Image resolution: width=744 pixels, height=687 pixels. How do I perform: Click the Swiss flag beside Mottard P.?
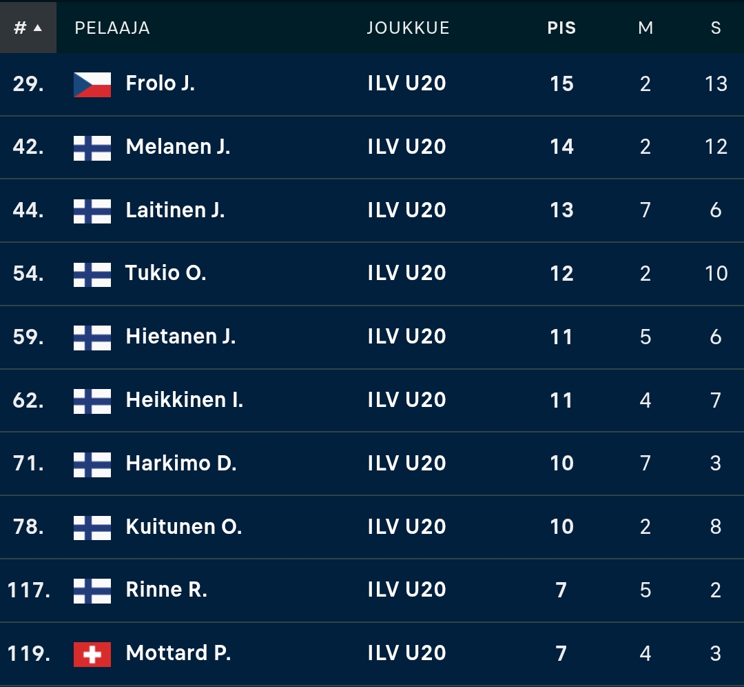point(92,653)
